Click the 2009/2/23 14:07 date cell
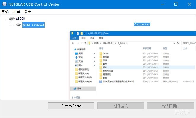Screen dimensions: 196x118 click(x=151, y=81)
